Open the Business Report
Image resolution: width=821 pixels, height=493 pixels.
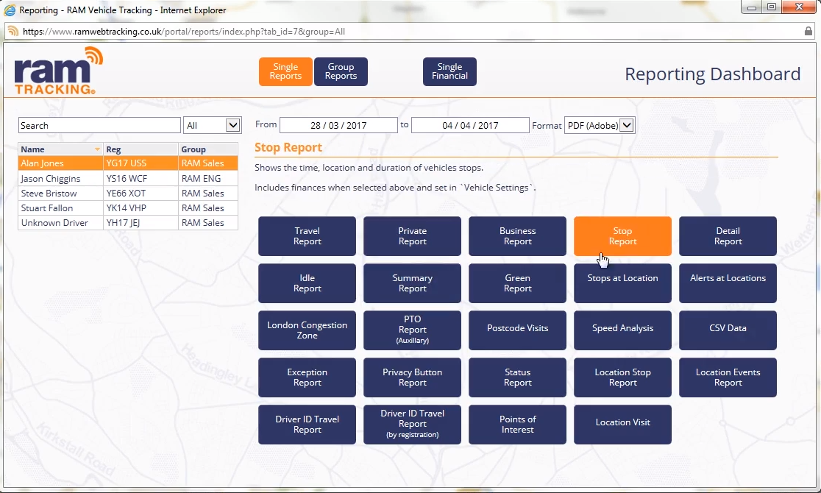click(517, 236)
